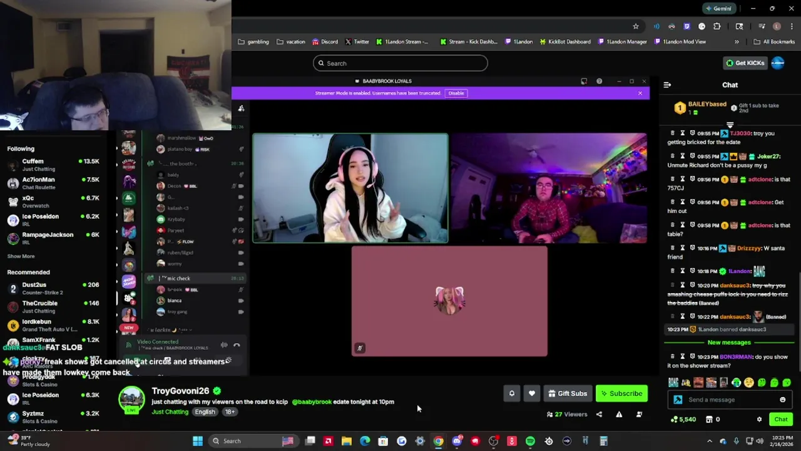This screenshot has width=801, height=451.
Task: Open Spotify from the taskbar
Action: tap(530, 441)
